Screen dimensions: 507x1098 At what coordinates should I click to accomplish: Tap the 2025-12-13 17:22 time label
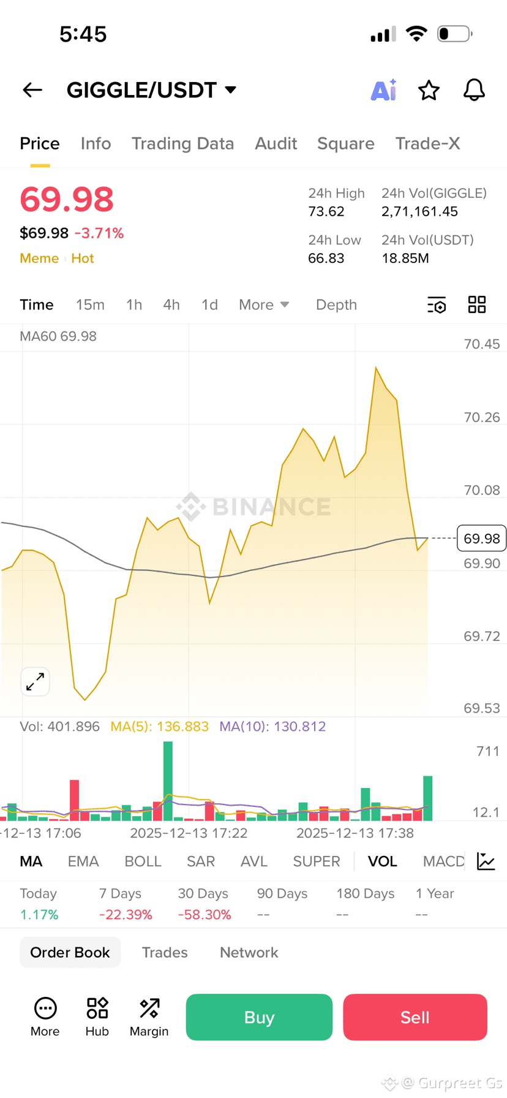click(189, 833)
